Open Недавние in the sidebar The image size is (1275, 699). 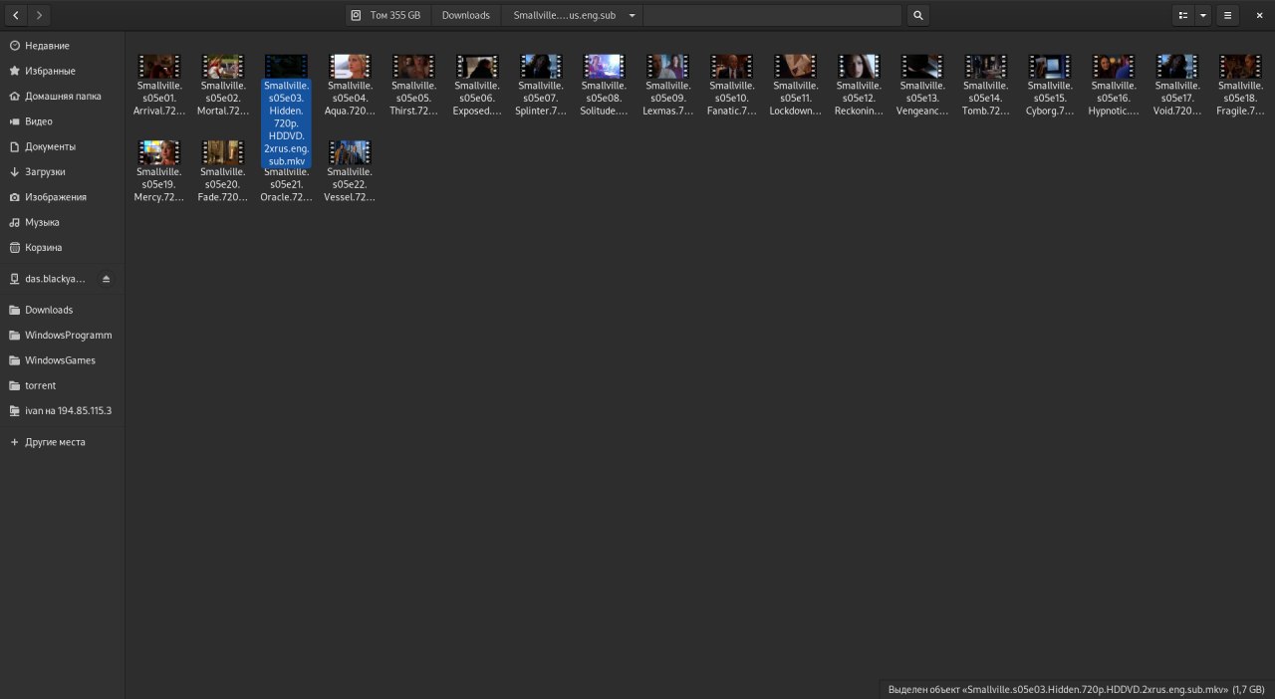pos(62,46)
